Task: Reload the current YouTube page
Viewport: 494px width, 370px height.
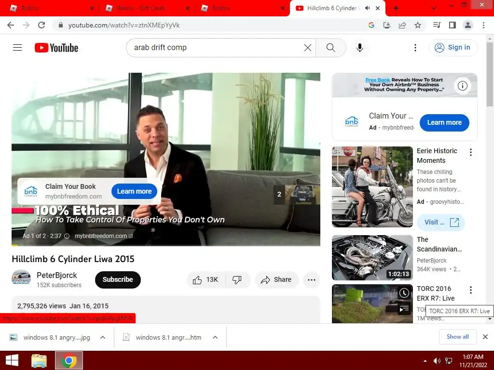Action: click(41, 25)
